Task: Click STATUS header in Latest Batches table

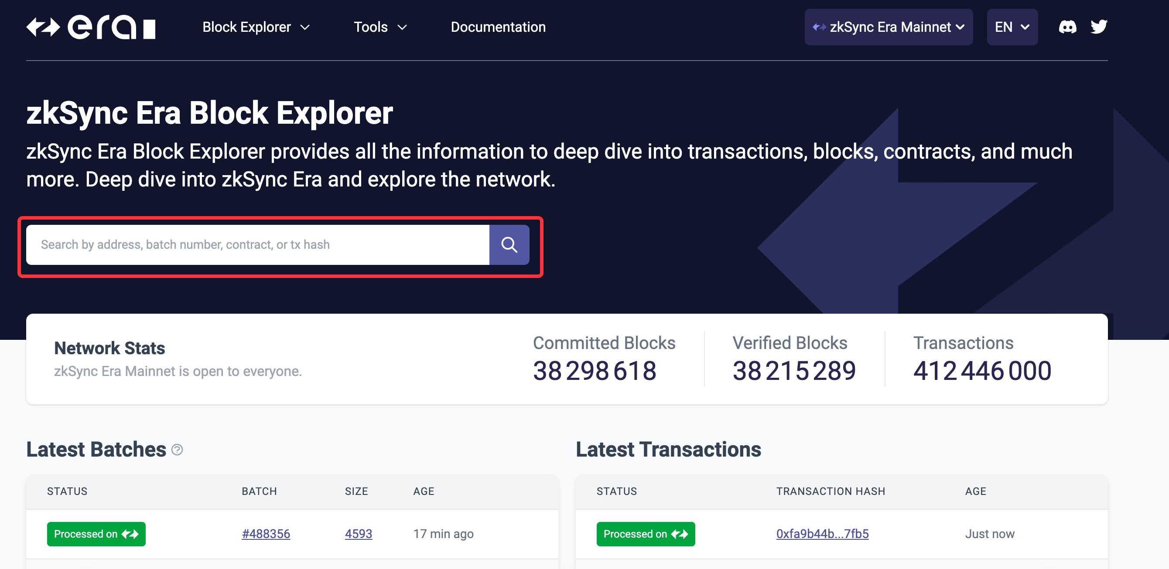Action: (x=67, y=491)
